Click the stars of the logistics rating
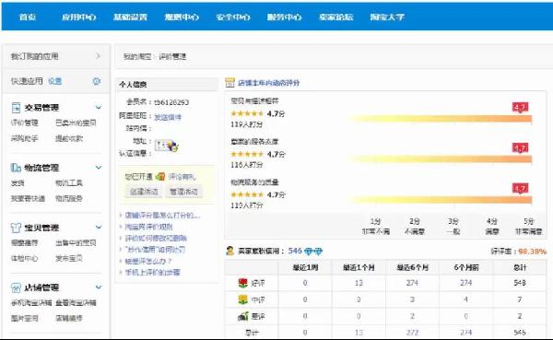 point(247,194)
